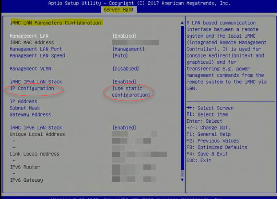The width and height of the screenshot is (277, 199).
Task: Click the scrollbar up arrow
Action: (181, 21)
